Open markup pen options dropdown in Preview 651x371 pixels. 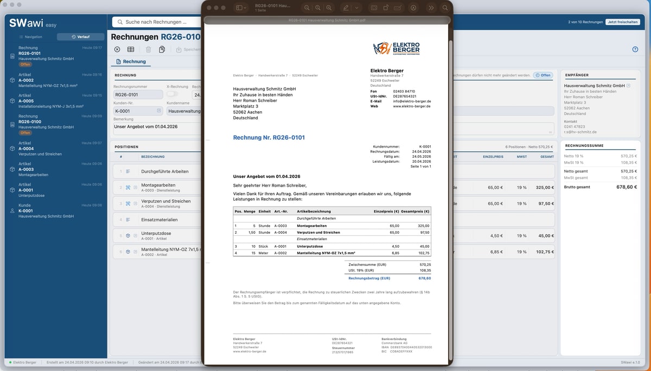tap(356, 8)
